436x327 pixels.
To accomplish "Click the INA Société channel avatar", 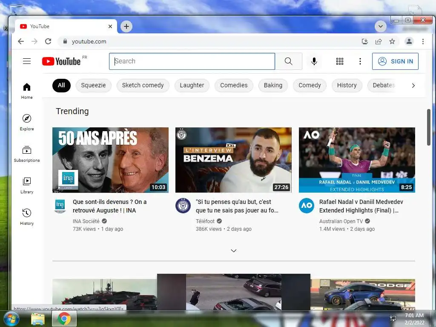I will [x=60, y=206].
